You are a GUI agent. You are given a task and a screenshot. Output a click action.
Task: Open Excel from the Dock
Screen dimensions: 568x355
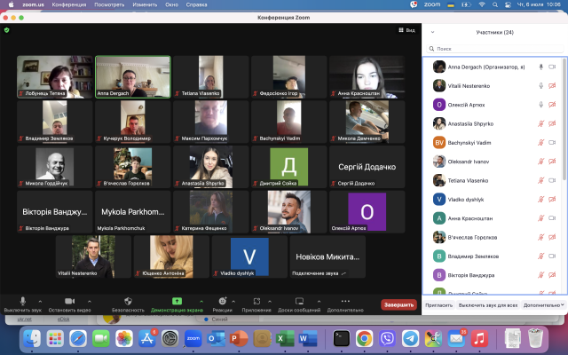coord(285,339)
